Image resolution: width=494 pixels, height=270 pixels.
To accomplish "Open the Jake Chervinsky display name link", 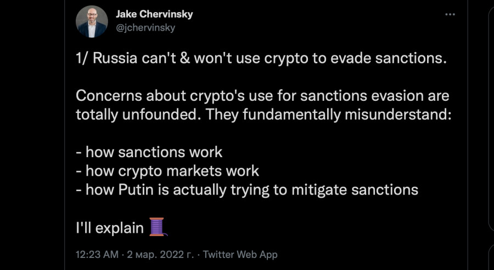I will coord(154,14).
